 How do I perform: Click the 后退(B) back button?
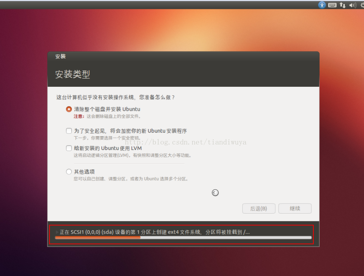(x=259, y=208)
